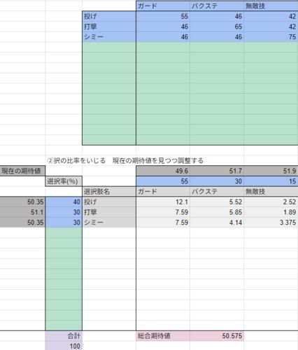The height and width of the screenshot is (350, 298).
Task: Select the 50.35 expected value beside 投げ rate 40
Action: point(22,202)
